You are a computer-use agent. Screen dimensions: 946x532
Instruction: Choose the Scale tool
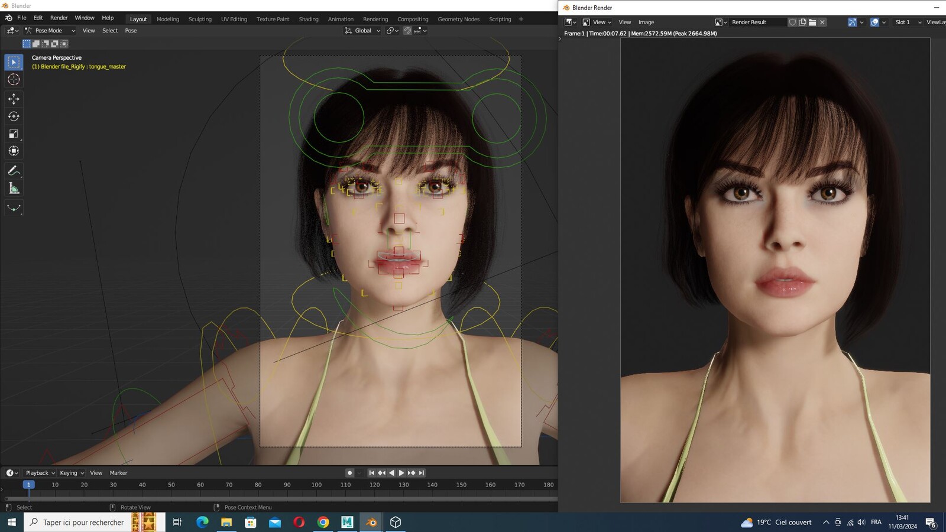(14, 134)
